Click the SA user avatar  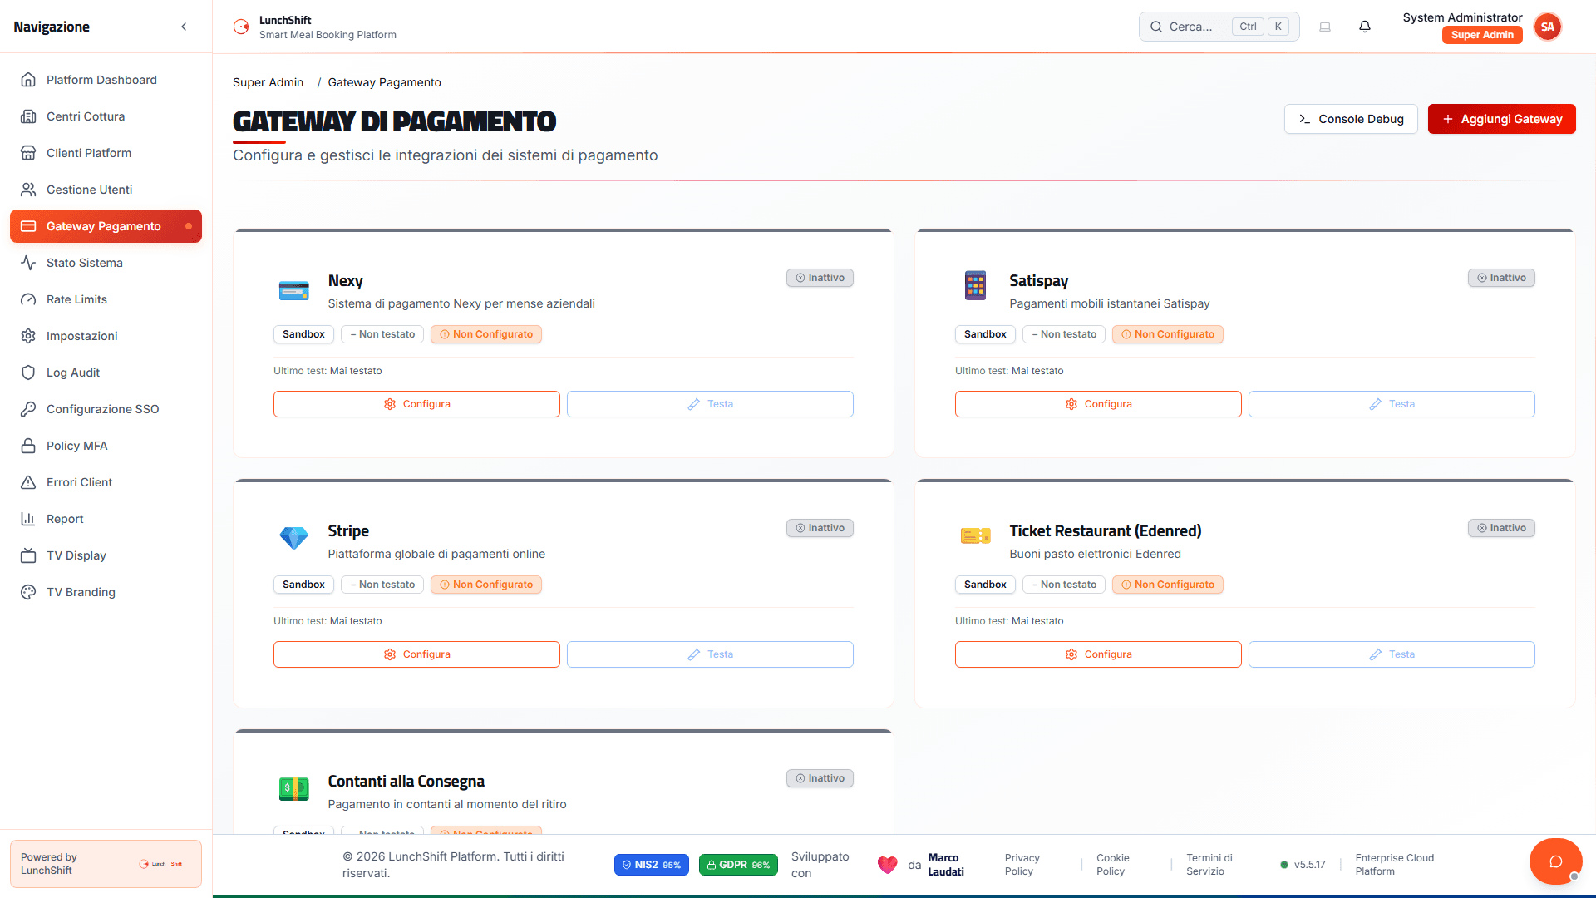point(1547,27)
